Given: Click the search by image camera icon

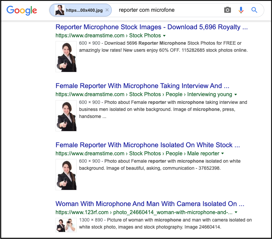Looking at the screenshot, I should click(228, 10).
